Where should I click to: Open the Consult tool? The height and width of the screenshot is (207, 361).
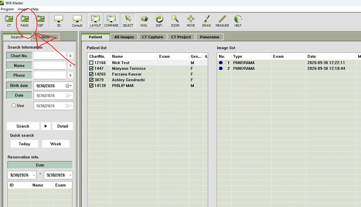77,21
